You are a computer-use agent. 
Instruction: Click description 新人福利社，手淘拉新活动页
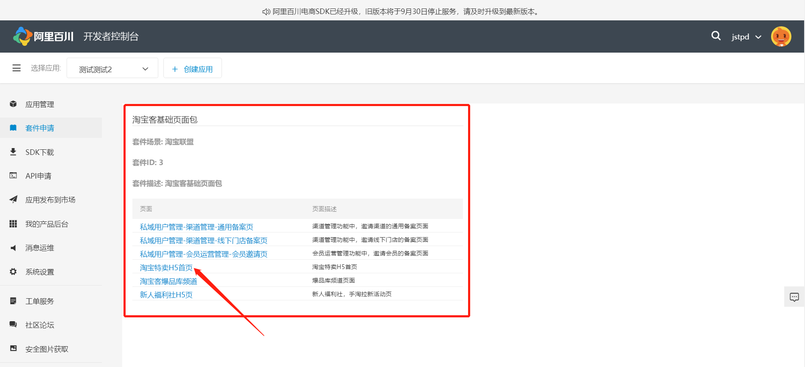(x=352, y=294)
